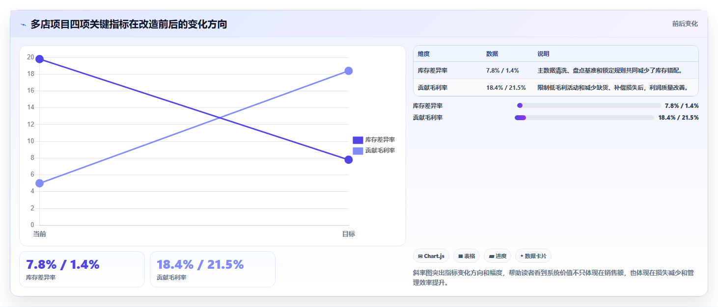Click the 斜率图 description paragraph

click(x=553, y=278)
